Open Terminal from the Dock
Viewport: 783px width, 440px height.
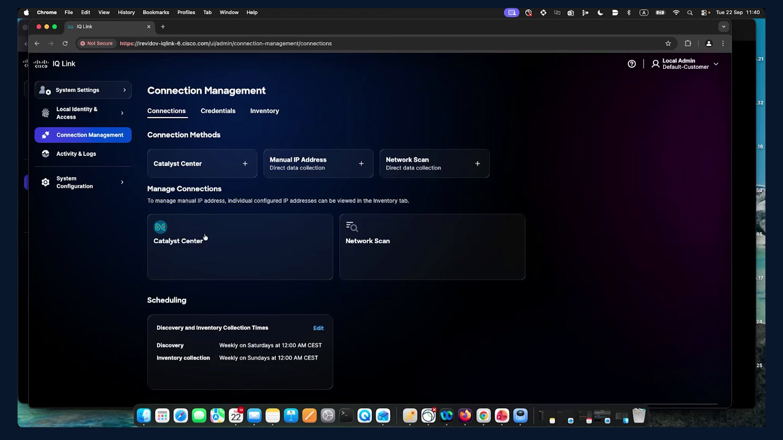coord(346,416)
